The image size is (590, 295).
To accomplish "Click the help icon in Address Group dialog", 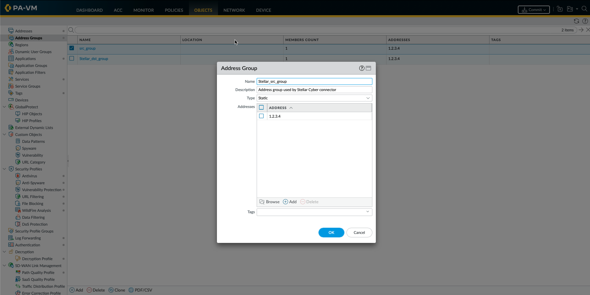I will [362, 68].
